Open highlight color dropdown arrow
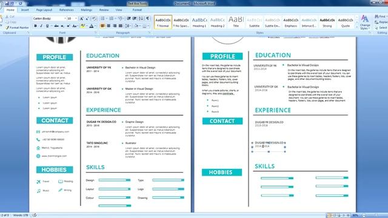388x218 pixels. (86, 26)
